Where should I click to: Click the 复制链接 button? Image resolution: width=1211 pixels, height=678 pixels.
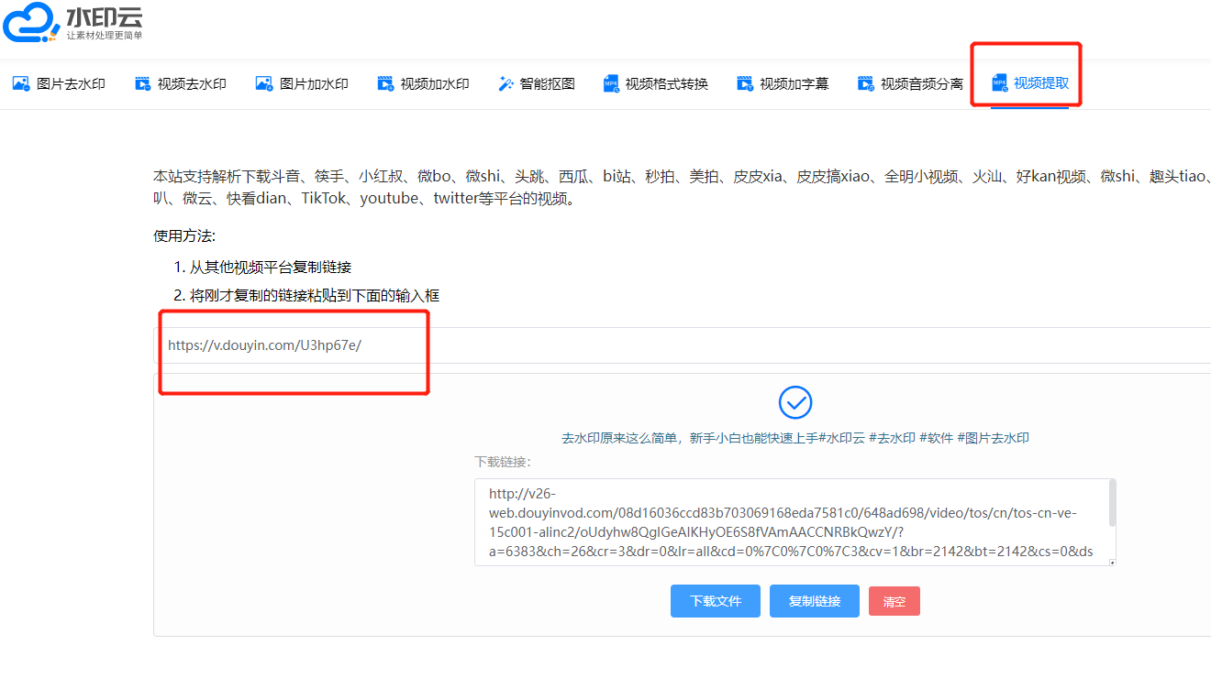click(x=815, y=601)
